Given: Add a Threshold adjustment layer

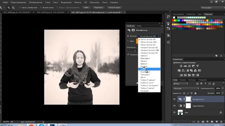Looking at the screenshot, I should click(x=189, y=75).
